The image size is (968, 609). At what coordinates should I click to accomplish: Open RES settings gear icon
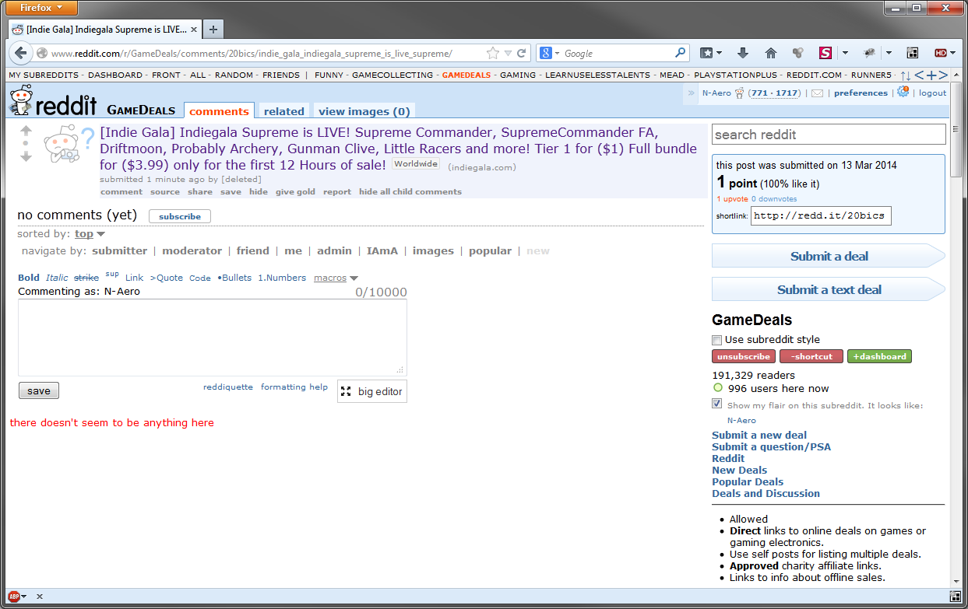tap(903, 92)
